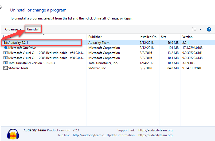The image size is (215, 141).
Task: Click the Total Uninstaller row icon
Action: click(x=6, y=63)
